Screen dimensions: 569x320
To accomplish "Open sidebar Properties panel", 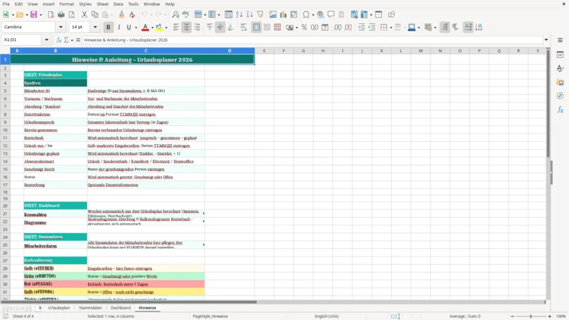I will click(x=560, y=55).
